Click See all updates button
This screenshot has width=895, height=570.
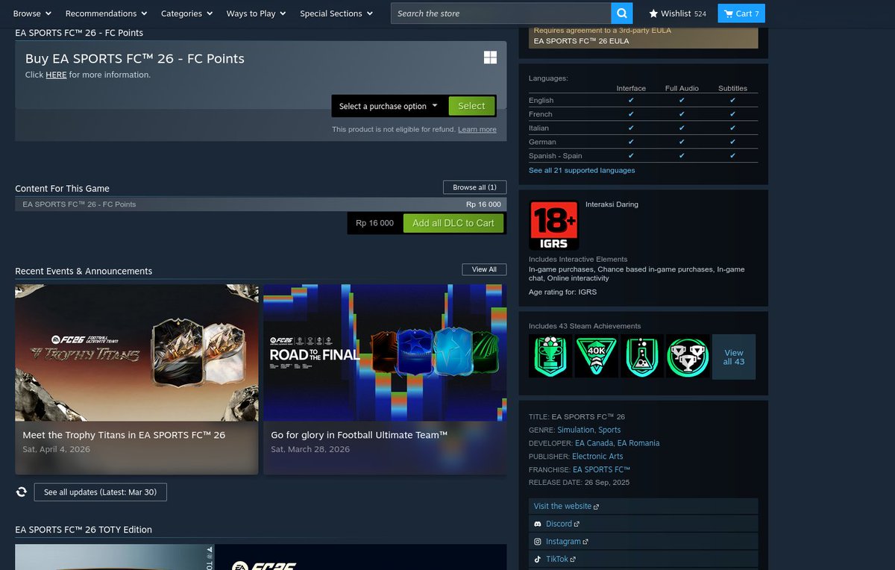click(101, 492)
